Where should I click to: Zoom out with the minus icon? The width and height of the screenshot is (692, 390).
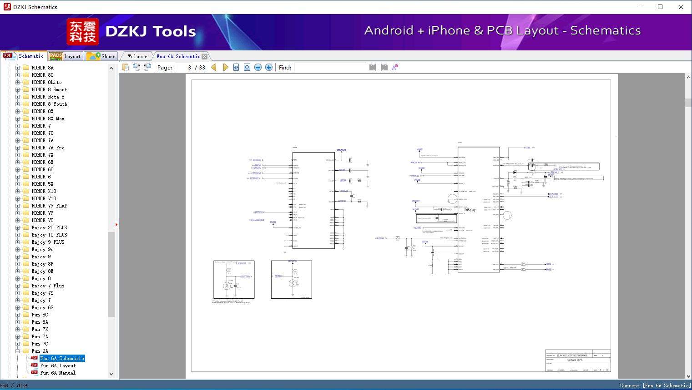[x=258, y=67]
